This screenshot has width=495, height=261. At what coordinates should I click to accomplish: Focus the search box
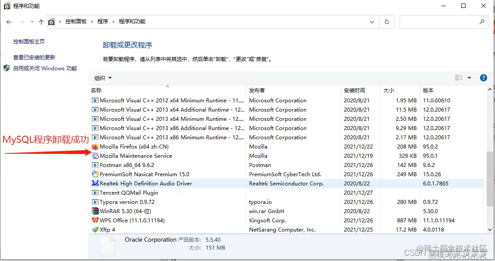point(444,22)
